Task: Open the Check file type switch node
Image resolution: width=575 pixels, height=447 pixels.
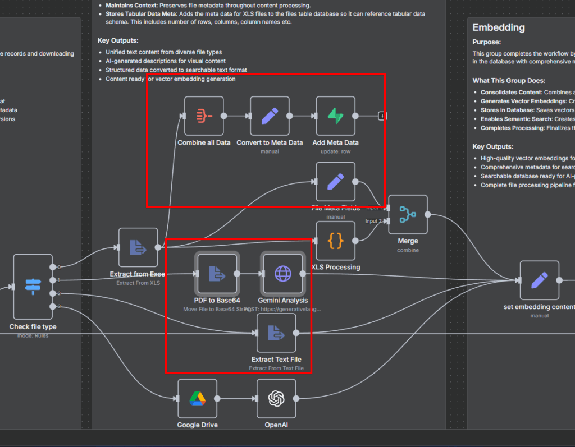Action: pyautogui.click(x=33, y=287)
